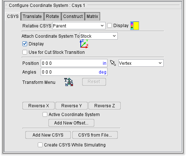This screenshot has width=186, height=156.
Task: Enable Create CSYS While Simulating
Action: click(40, 145)
